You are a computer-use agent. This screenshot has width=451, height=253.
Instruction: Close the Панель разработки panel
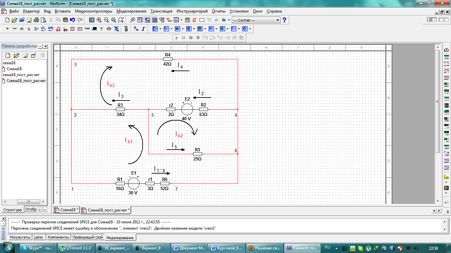tap(46, 46)
